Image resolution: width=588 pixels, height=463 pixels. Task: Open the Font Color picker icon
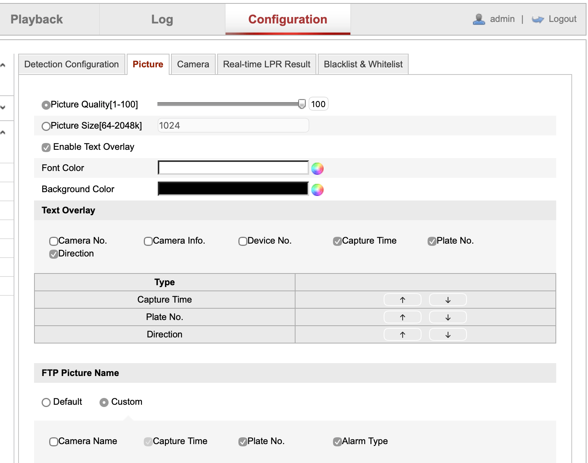(317, 168)
